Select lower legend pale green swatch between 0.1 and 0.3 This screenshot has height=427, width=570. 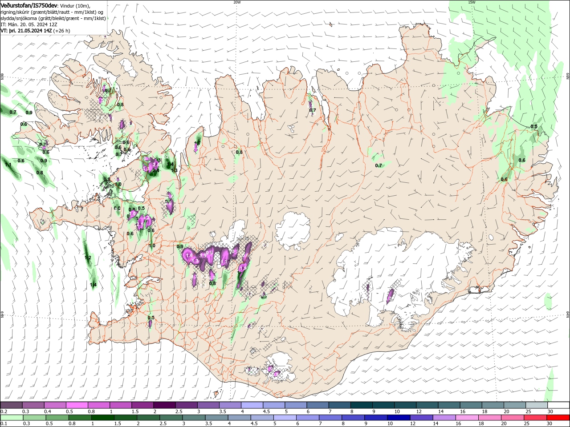point(12,418)
